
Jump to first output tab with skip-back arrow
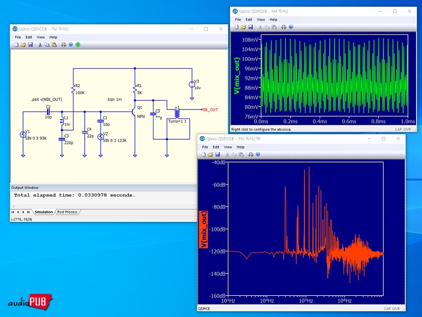(x=13, y=212)
